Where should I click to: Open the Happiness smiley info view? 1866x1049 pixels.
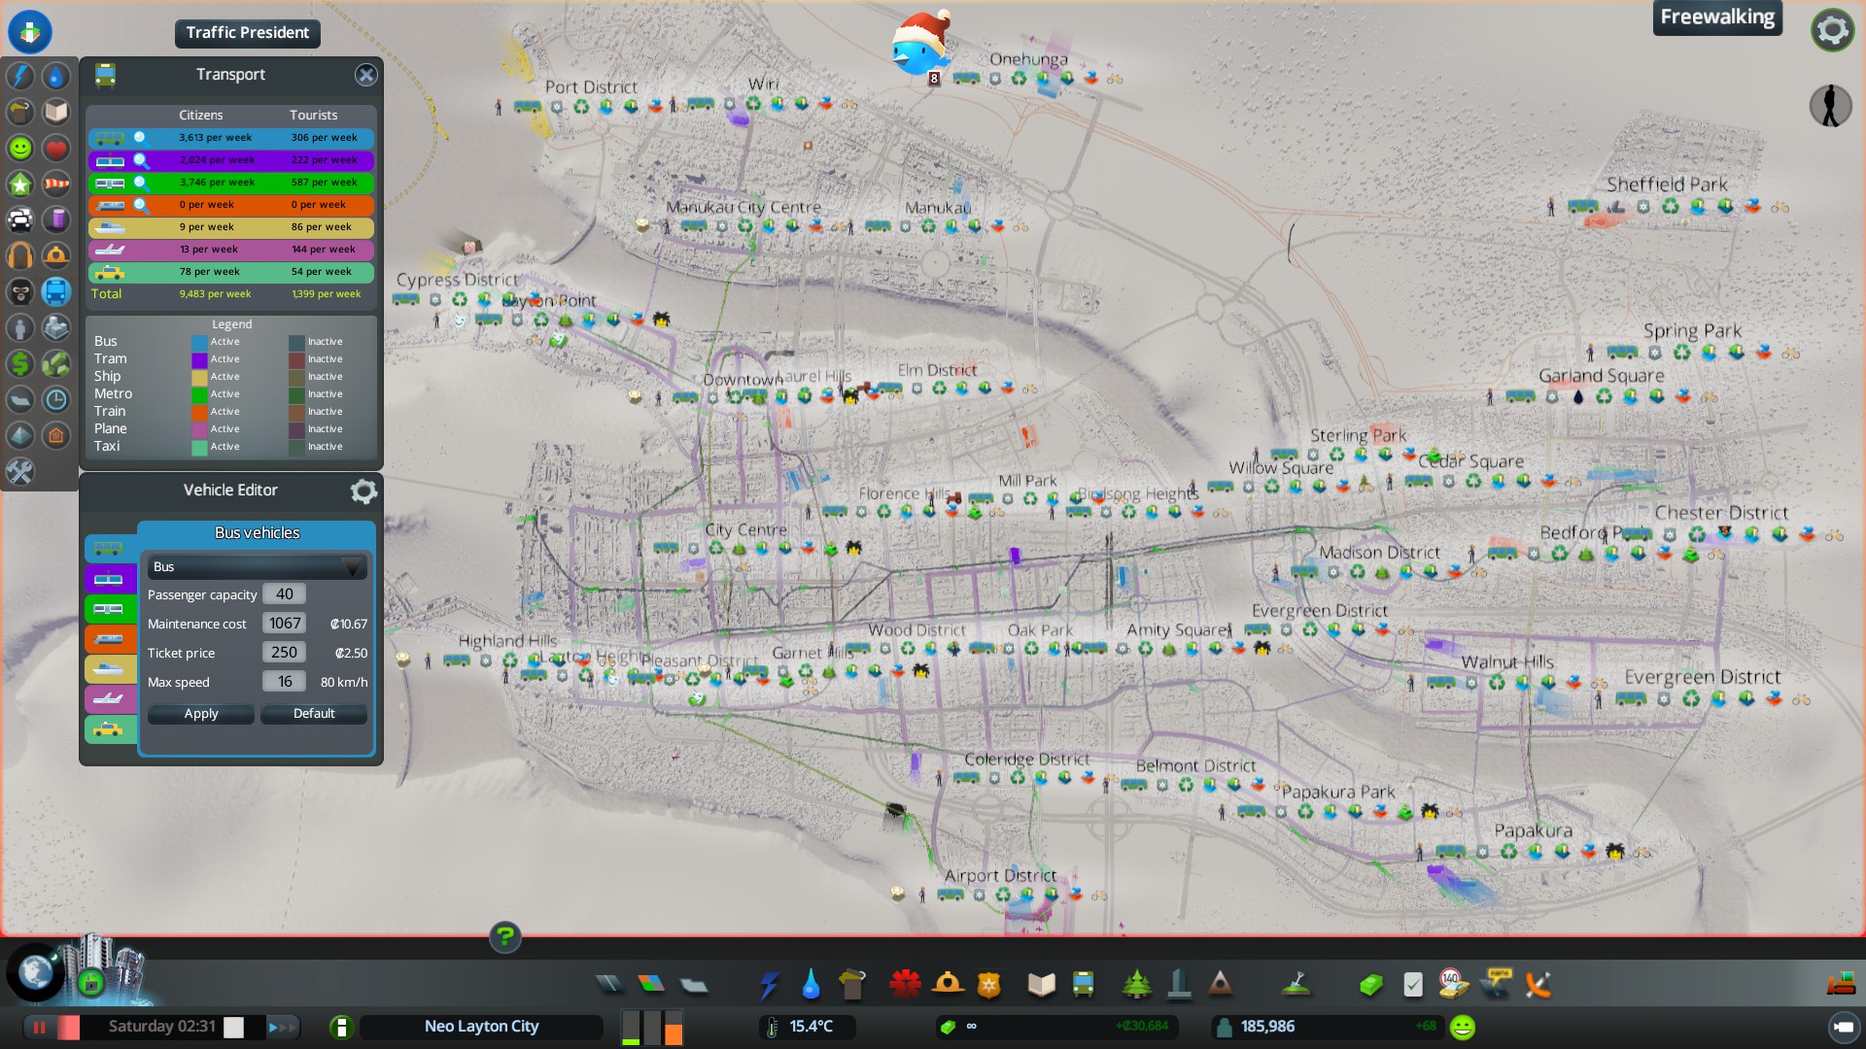click(20, 148)
